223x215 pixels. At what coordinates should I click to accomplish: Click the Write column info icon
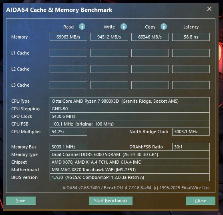pos(124,26)
